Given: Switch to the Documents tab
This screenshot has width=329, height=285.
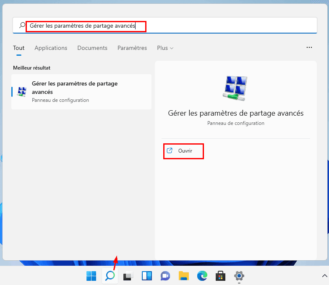Looking at the screenshot, I should tap(92, 48).
